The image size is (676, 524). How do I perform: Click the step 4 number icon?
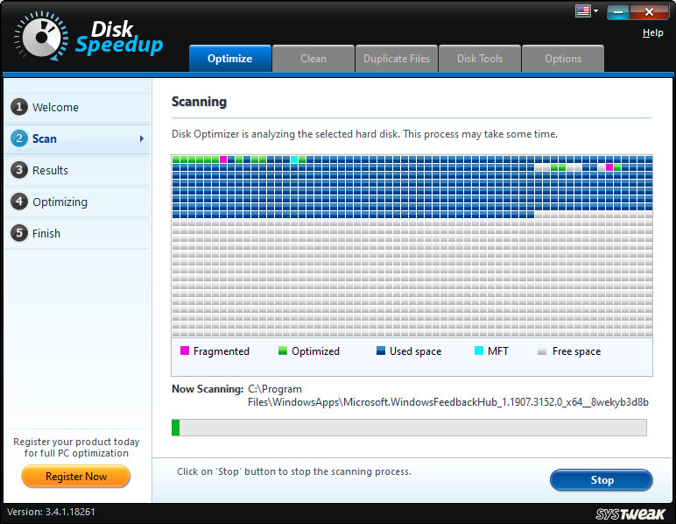[19, 202]
